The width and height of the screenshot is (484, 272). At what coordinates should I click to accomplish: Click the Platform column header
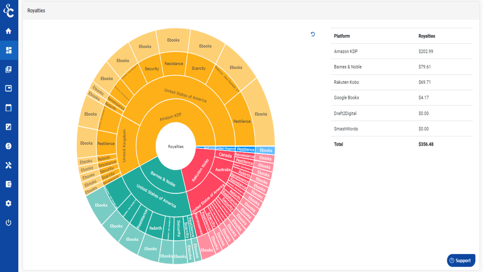(x=342, y=36)
